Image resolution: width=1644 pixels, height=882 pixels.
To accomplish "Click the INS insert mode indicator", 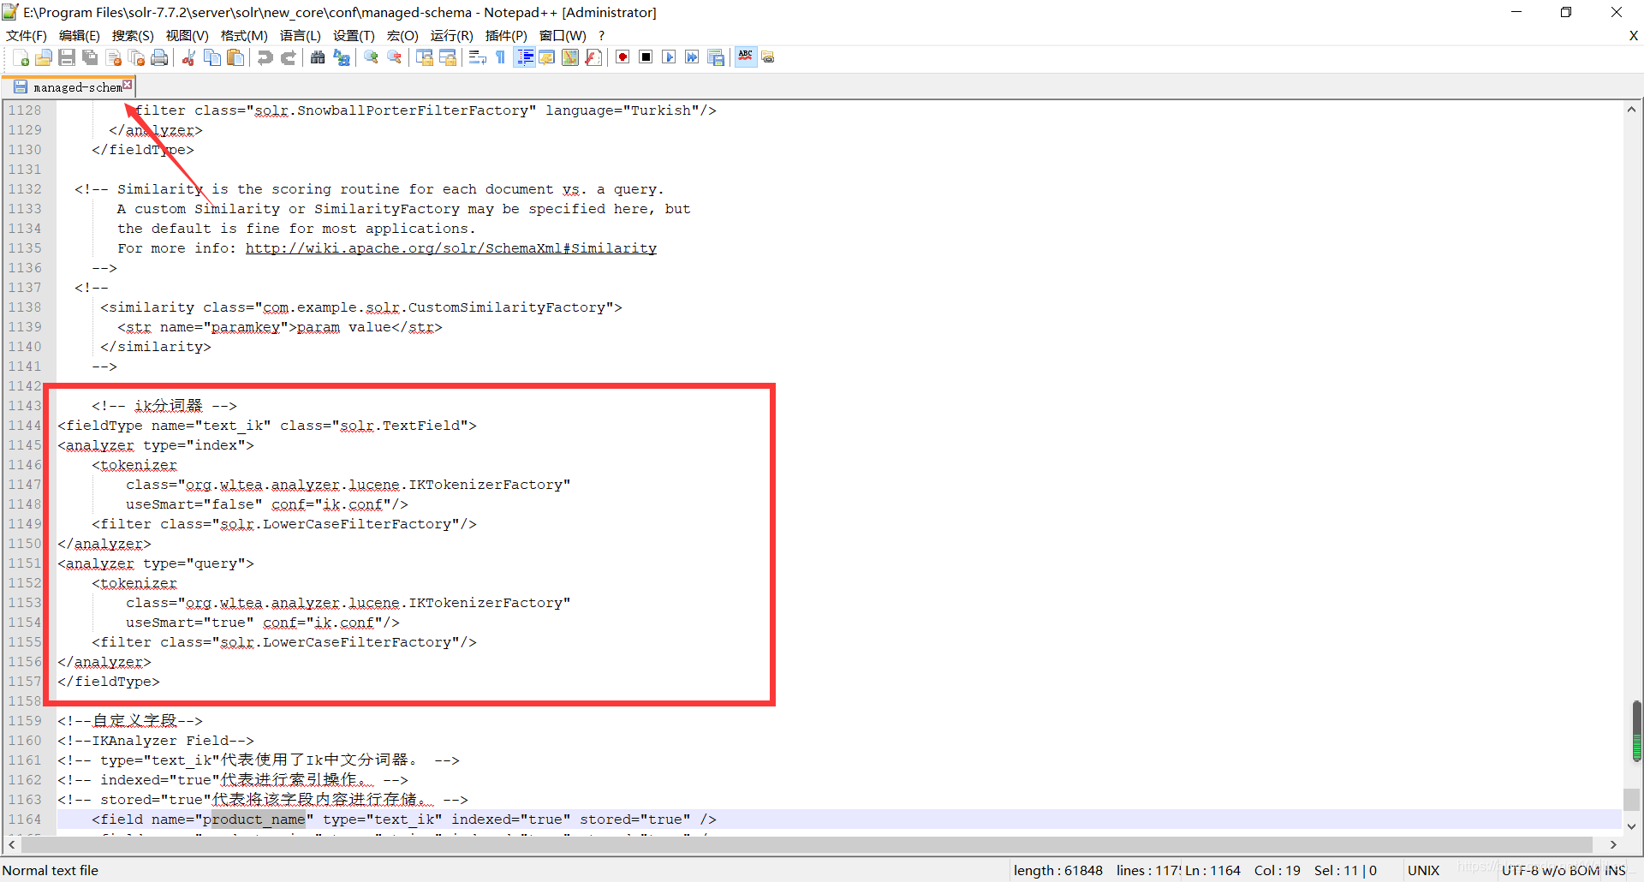I will click(x=1616, y=870).
